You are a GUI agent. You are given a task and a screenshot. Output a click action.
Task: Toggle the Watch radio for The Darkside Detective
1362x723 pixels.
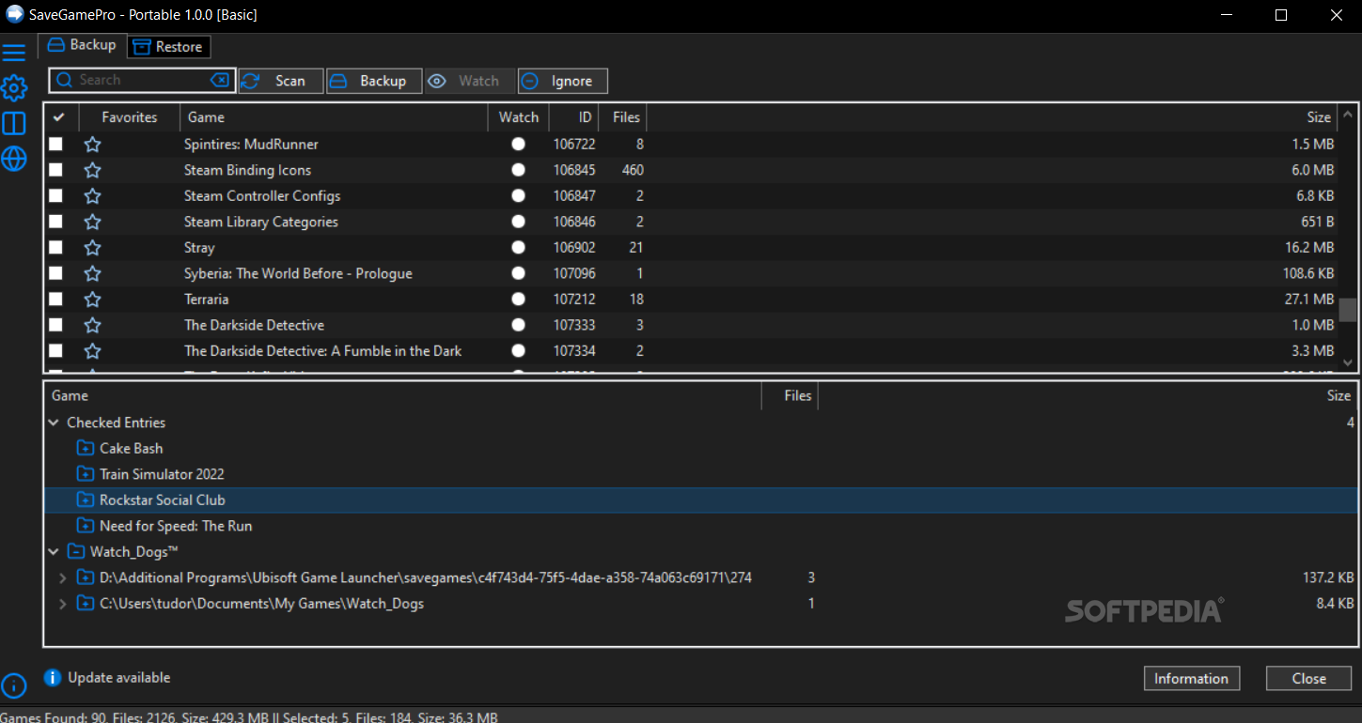518,325
